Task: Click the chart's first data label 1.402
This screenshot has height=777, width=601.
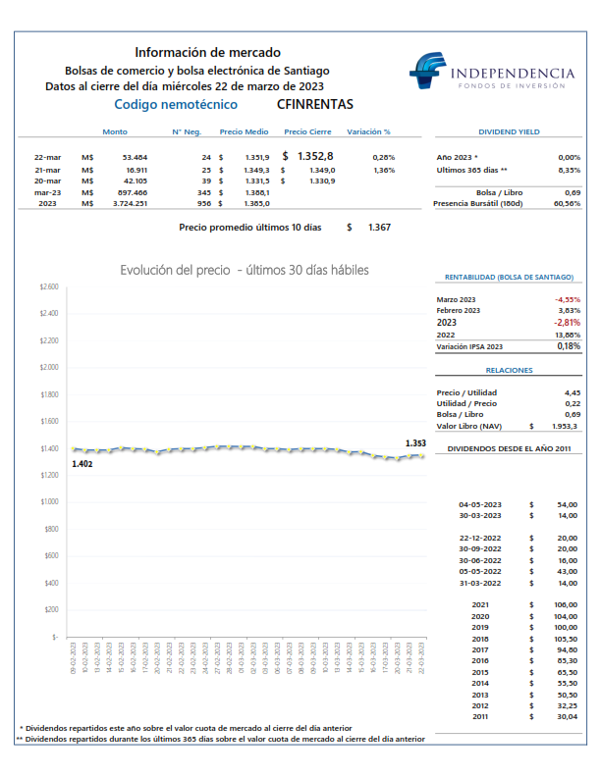Action: pos(82,464)
